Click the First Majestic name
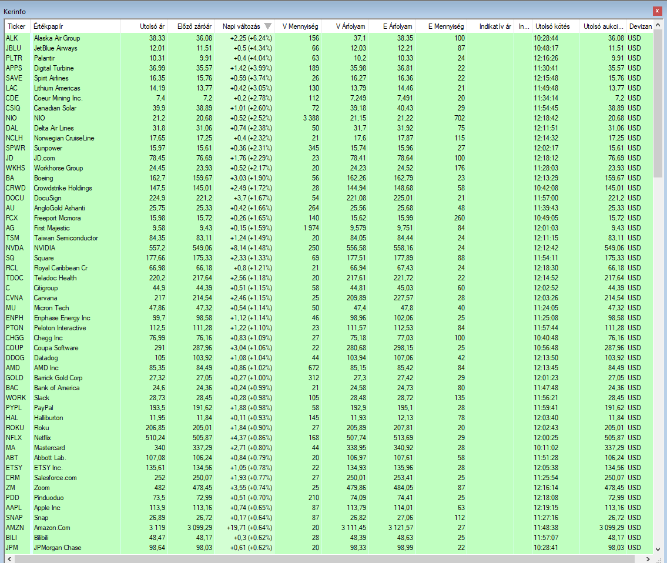Screen dimensions: 667x563 tap(52, 228)
